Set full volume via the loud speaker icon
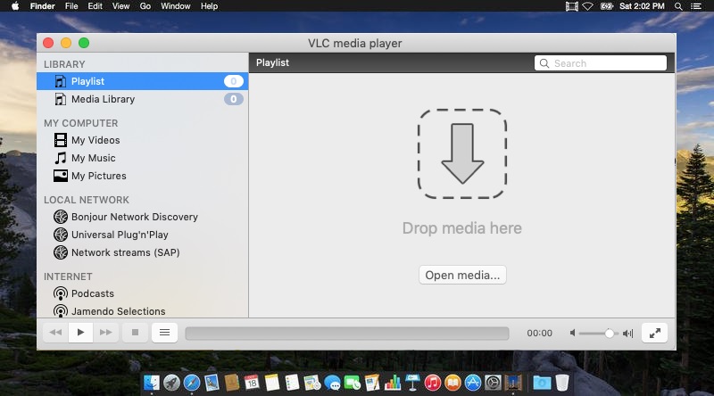 [628, 334]
